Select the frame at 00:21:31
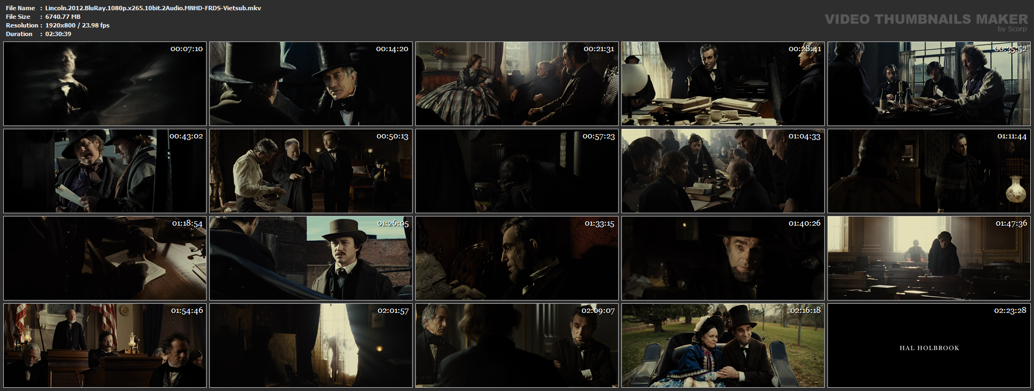The image size is (1034, 391). point(517,84)
